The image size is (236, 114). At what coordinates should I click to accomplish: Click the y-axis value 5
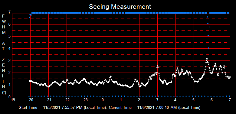click(9, 37)
